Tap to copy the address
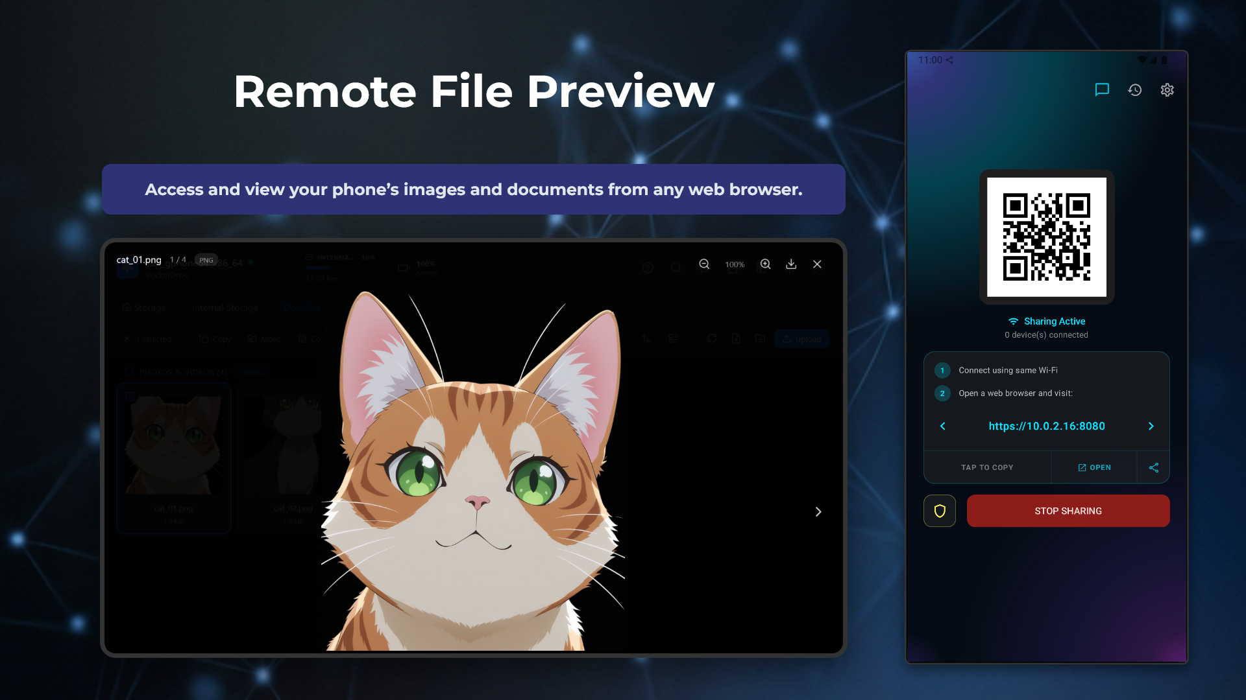1246x700 pixels. tap(986, 467)
